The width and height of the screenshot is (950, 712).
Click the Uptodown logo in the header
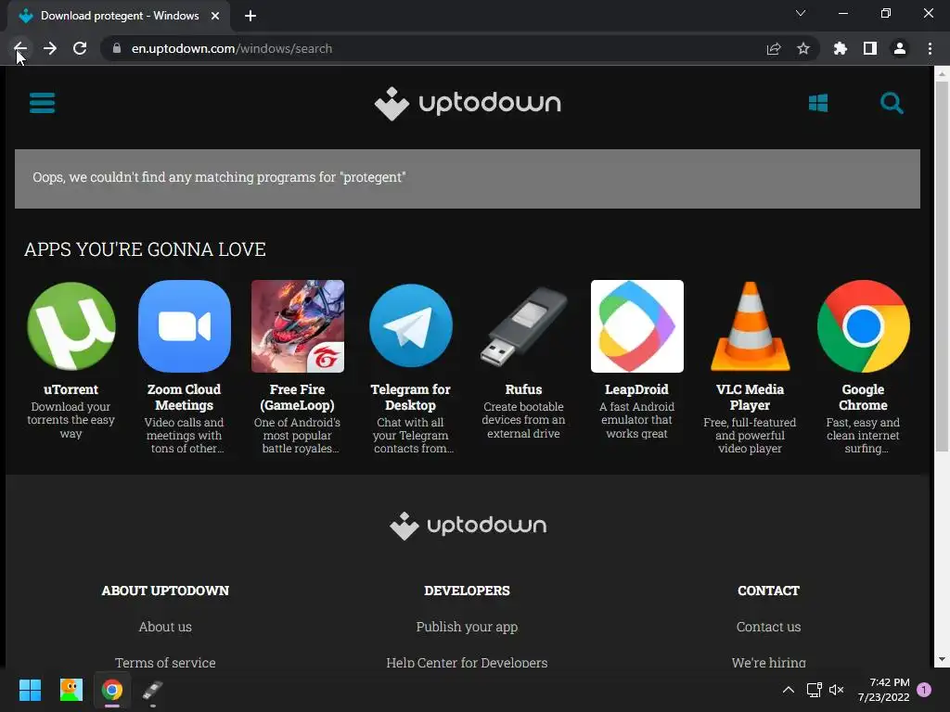pos(468,103)
